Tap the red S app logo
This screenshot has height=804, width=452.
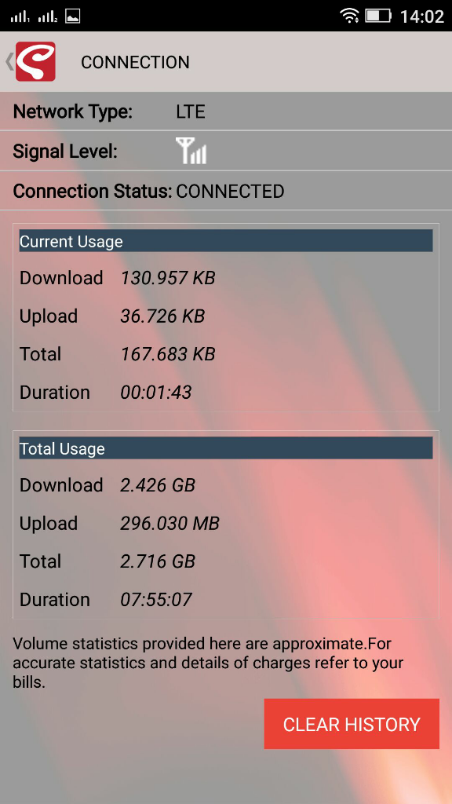(35, 61)
